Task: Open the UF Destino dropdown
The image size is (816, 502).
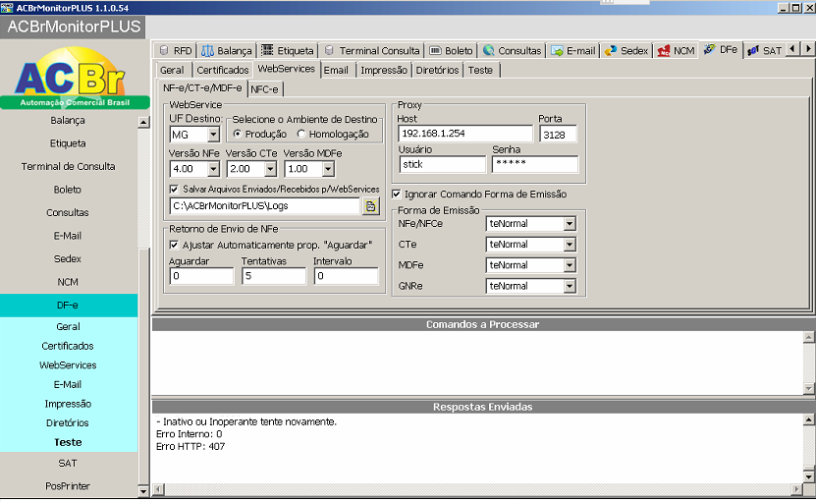Action: (x=213, y=135)
